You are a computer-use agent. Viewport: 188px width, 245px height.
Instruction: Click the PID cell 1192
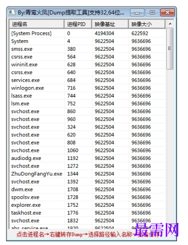(72, 158)
